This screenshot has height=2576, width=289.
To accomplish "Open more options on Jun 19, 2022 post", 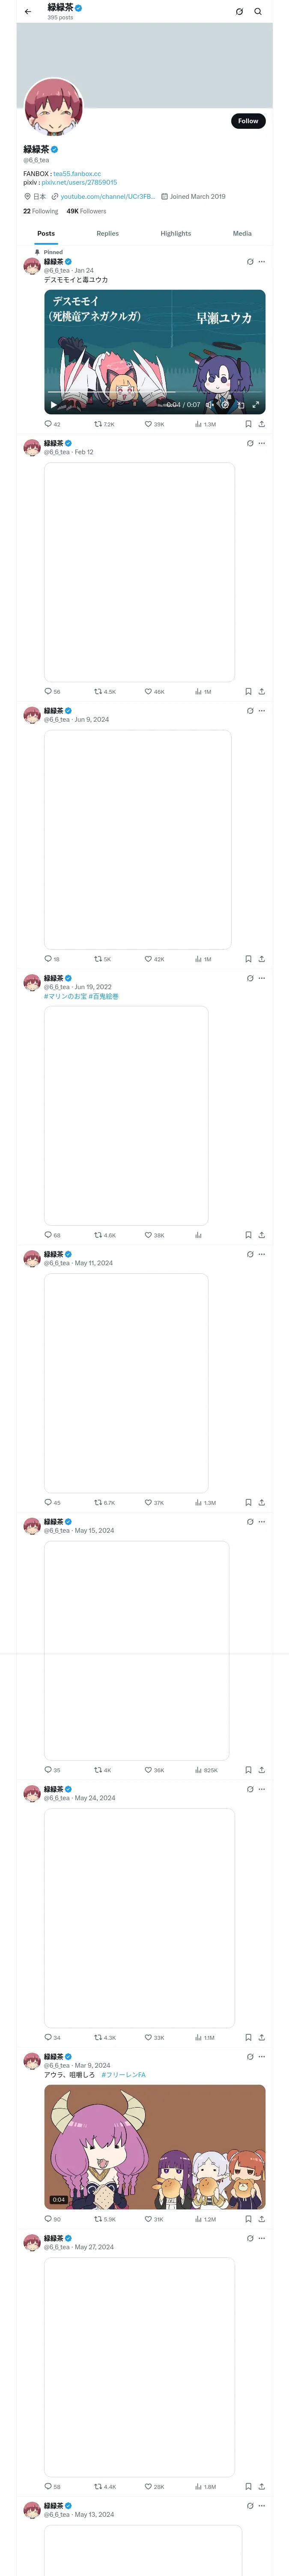I will pos(262,978).
